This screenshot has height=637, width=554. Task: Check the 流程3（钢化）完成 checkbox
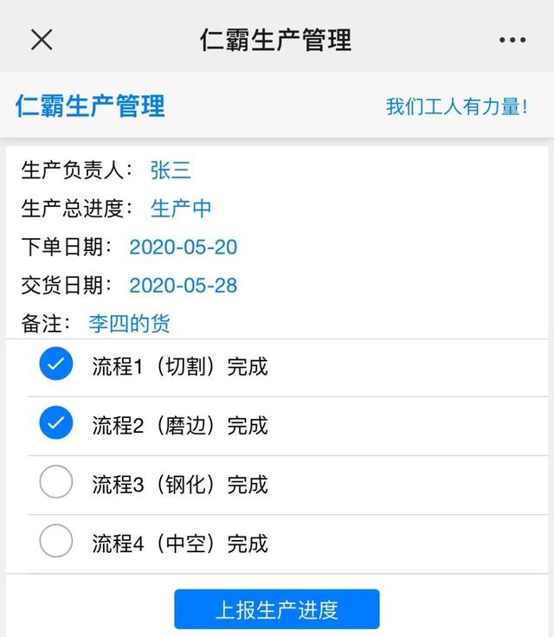click(x=56, y=481)
